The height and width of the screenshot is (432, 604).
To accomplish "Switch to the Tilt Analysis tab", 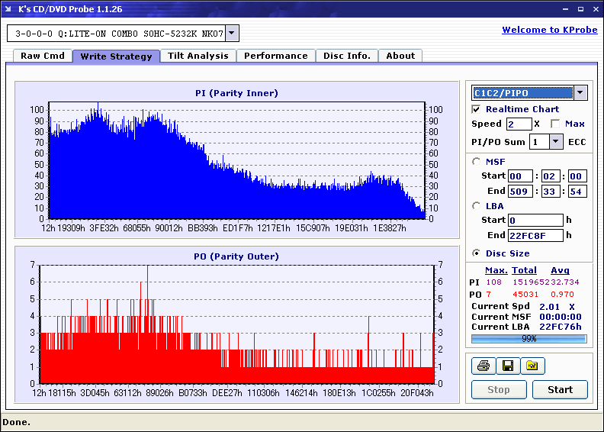I will pos(198,56).
